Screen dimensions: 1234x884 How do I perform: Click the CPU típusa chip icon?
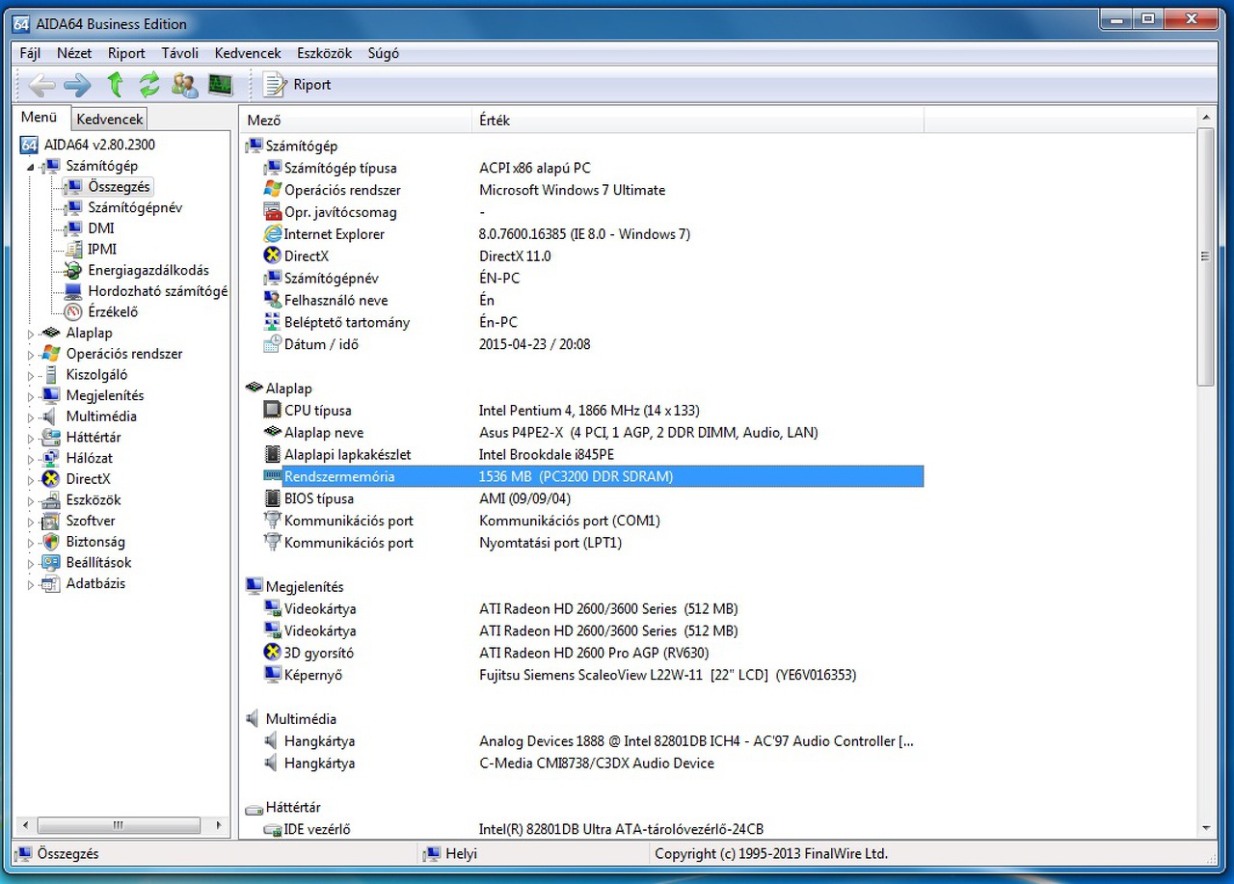point(272,411)
